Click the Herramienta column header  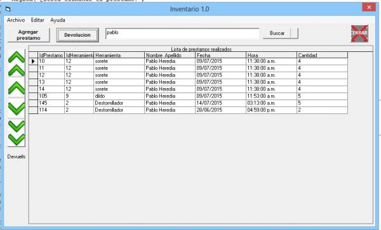pos(119,55)
